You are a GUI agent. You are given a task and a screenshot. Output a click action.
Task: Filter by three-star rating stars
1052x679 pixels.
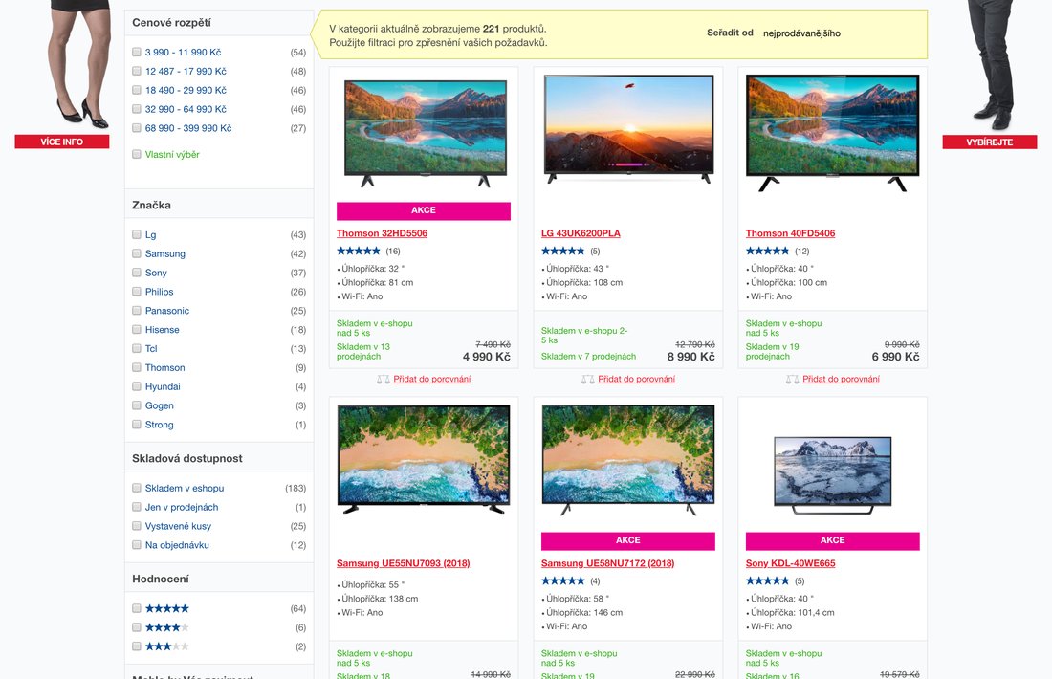pyautogui.click(x=167, y=646)
